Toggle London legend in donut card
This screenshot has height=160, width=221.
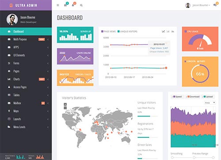coord(190,61)
